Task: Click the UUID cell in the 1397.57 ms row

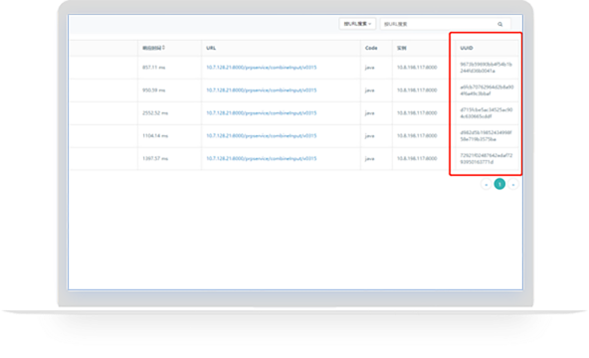Action: [x=487, y=159]
